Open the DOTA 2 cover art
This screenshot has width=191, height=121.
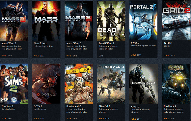click(46, 84)
